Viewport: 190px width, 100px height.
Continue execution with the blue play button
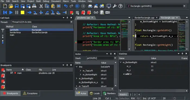click(11, 12)
